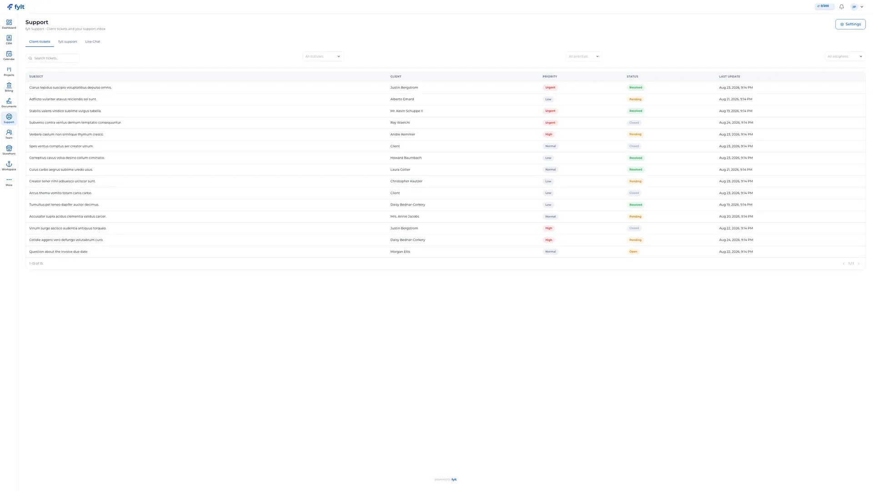This screenshot has width=873, height=491.
Task: Go to previous page arrow
Action: tap(843, 264)
